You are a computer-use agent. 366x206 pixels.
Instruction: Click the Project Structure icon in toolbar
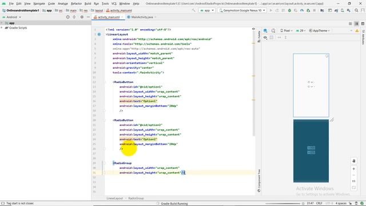pos(322,10)
